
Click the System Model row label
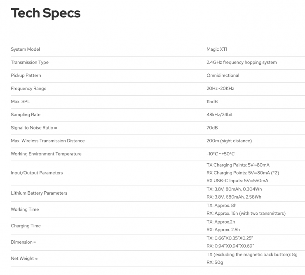pos(25,49)
